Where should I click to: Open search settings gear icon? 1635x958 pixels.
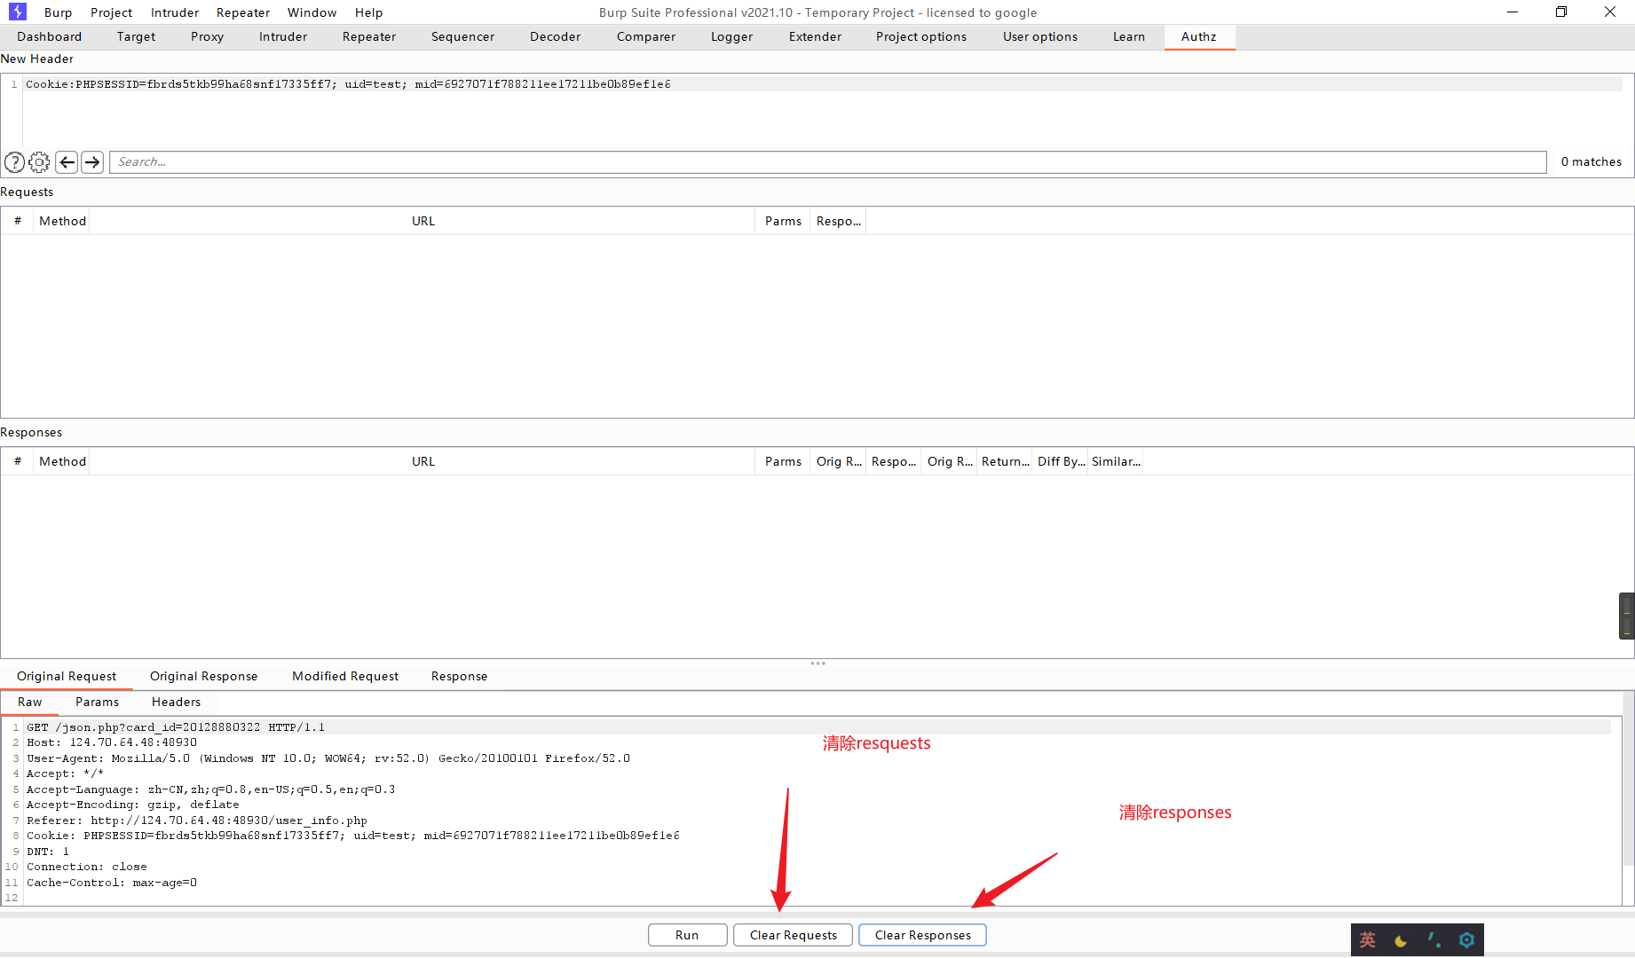click(x=40, y=162)
